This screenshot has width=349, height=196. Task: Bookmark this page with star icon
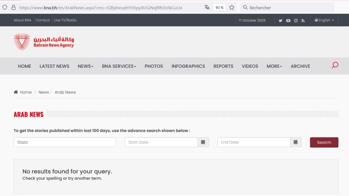point(232,7)
